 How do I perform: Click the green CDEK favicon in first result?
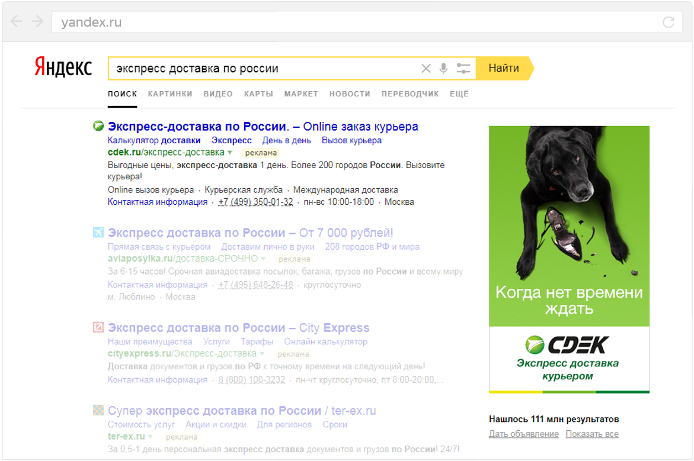pyautogui.click(x=98, y=127)
